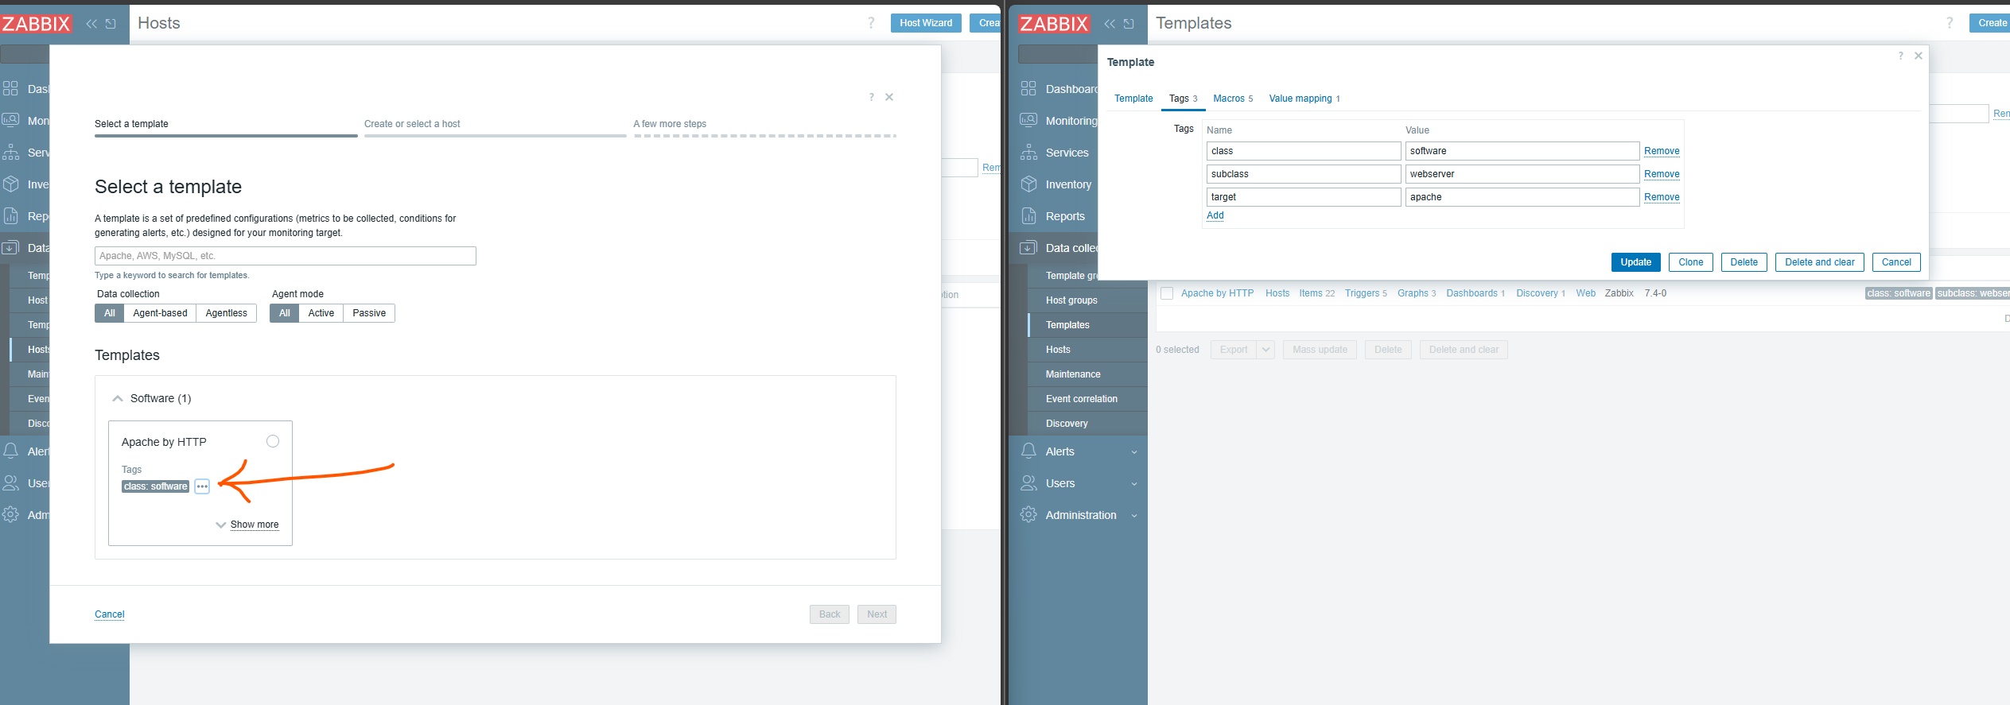The image size is (2010, 705).
Task: Open help icon beside Host Wizard button
Action: pos(871,23)
